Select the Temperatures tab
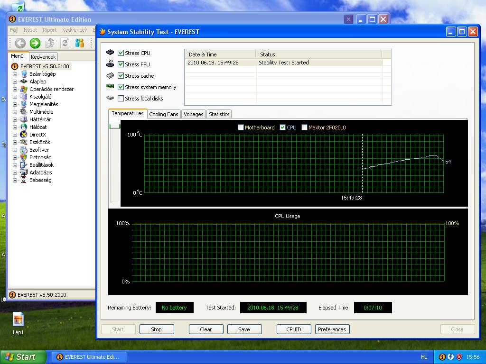Image resolution: width=486 pixels, height=364 pixels. click(x=128, y=113)
